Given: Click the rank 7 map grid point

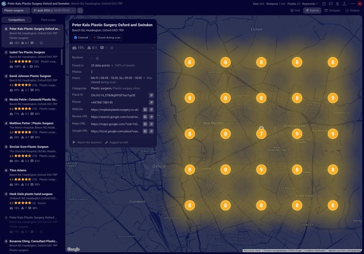Looking at the screenshot, I should [261, 134].
